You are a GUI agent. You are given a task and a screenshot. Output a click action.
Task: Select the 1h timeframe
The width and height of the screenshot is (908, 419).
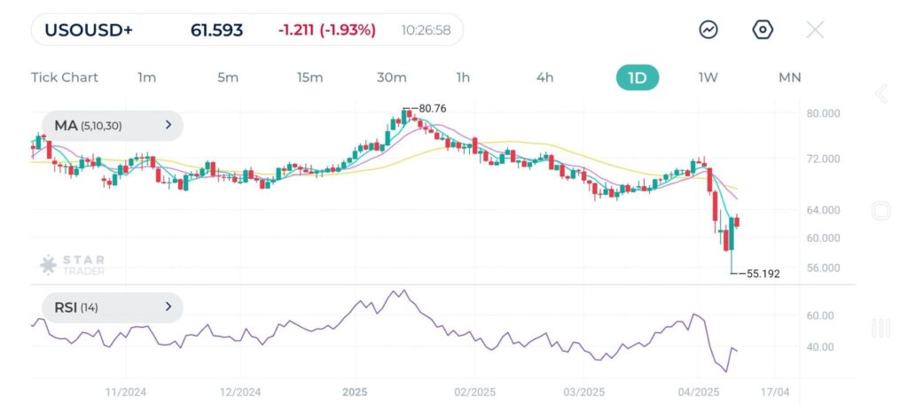pos(463,77)
